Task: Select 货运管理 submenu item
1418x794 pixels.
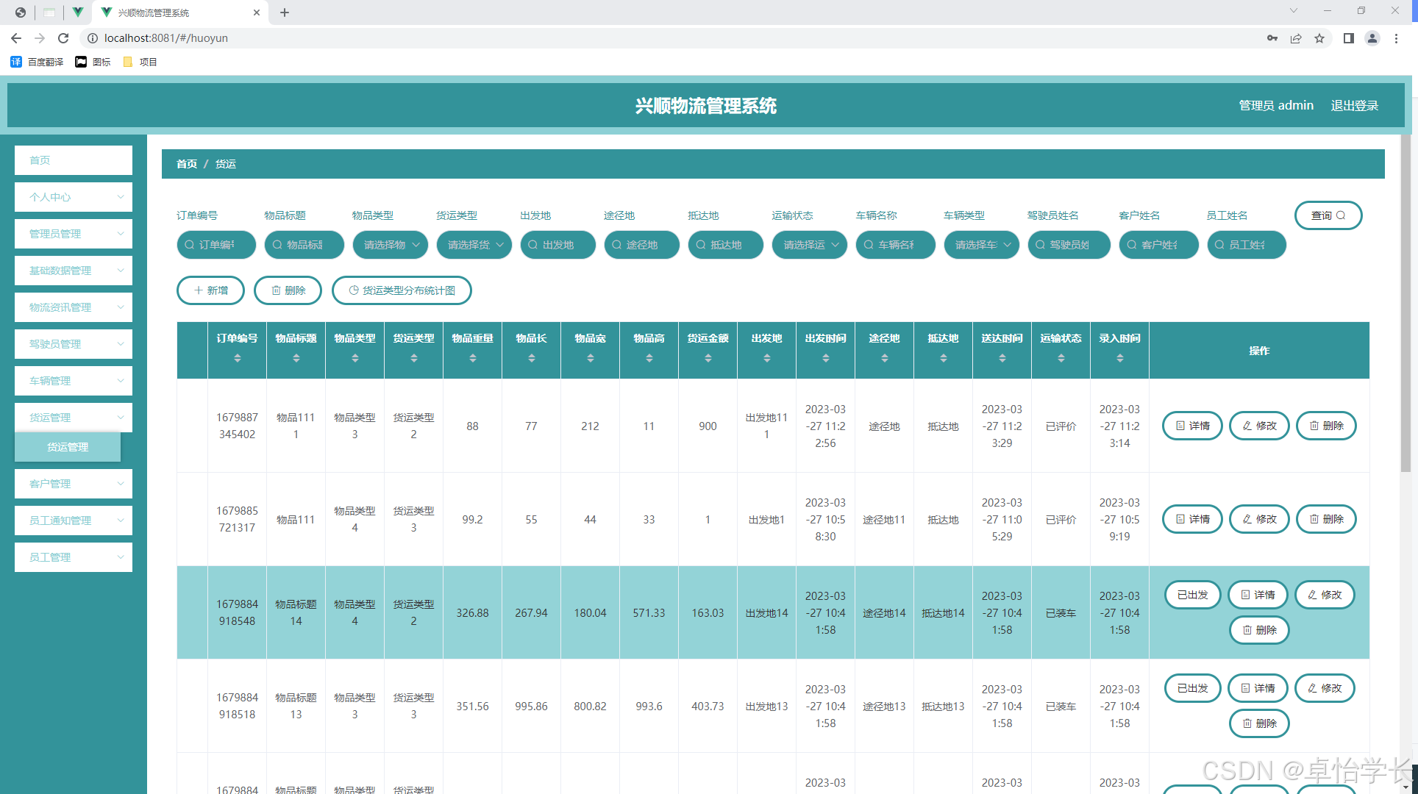Action: pyautogui.click(x=68, y=447)
